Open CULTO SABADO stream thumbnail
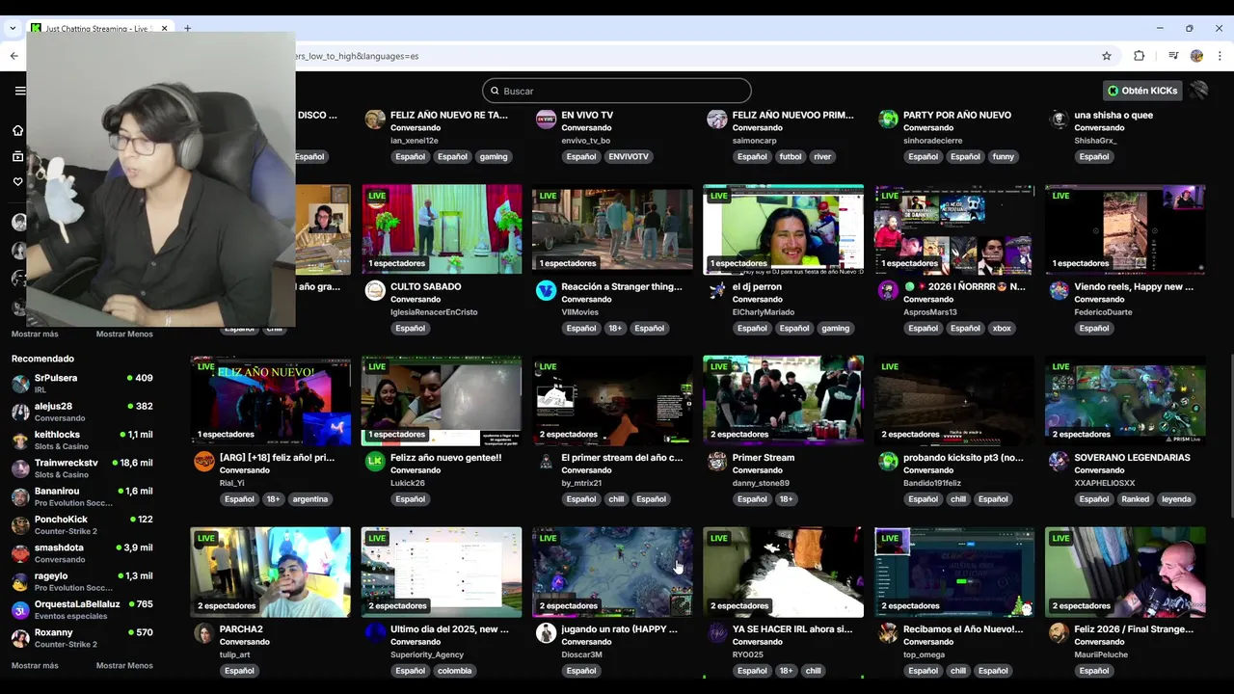 (x=442, y=229)
